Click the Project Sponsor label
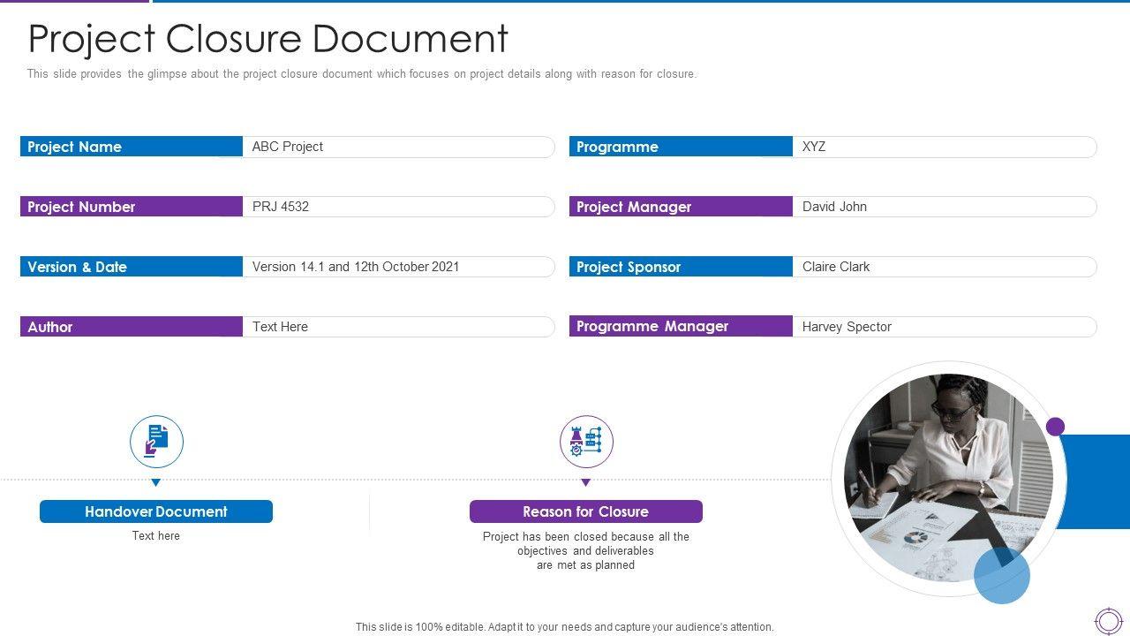Screen dimensions: 1130x636 (x=681, y=267)
